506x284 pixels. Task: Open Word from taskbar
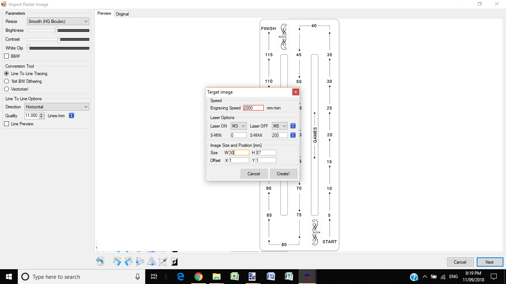point(270,277)
